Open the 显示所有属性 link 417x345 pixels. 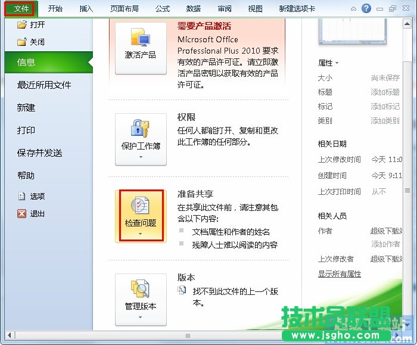tap(340, 273)
